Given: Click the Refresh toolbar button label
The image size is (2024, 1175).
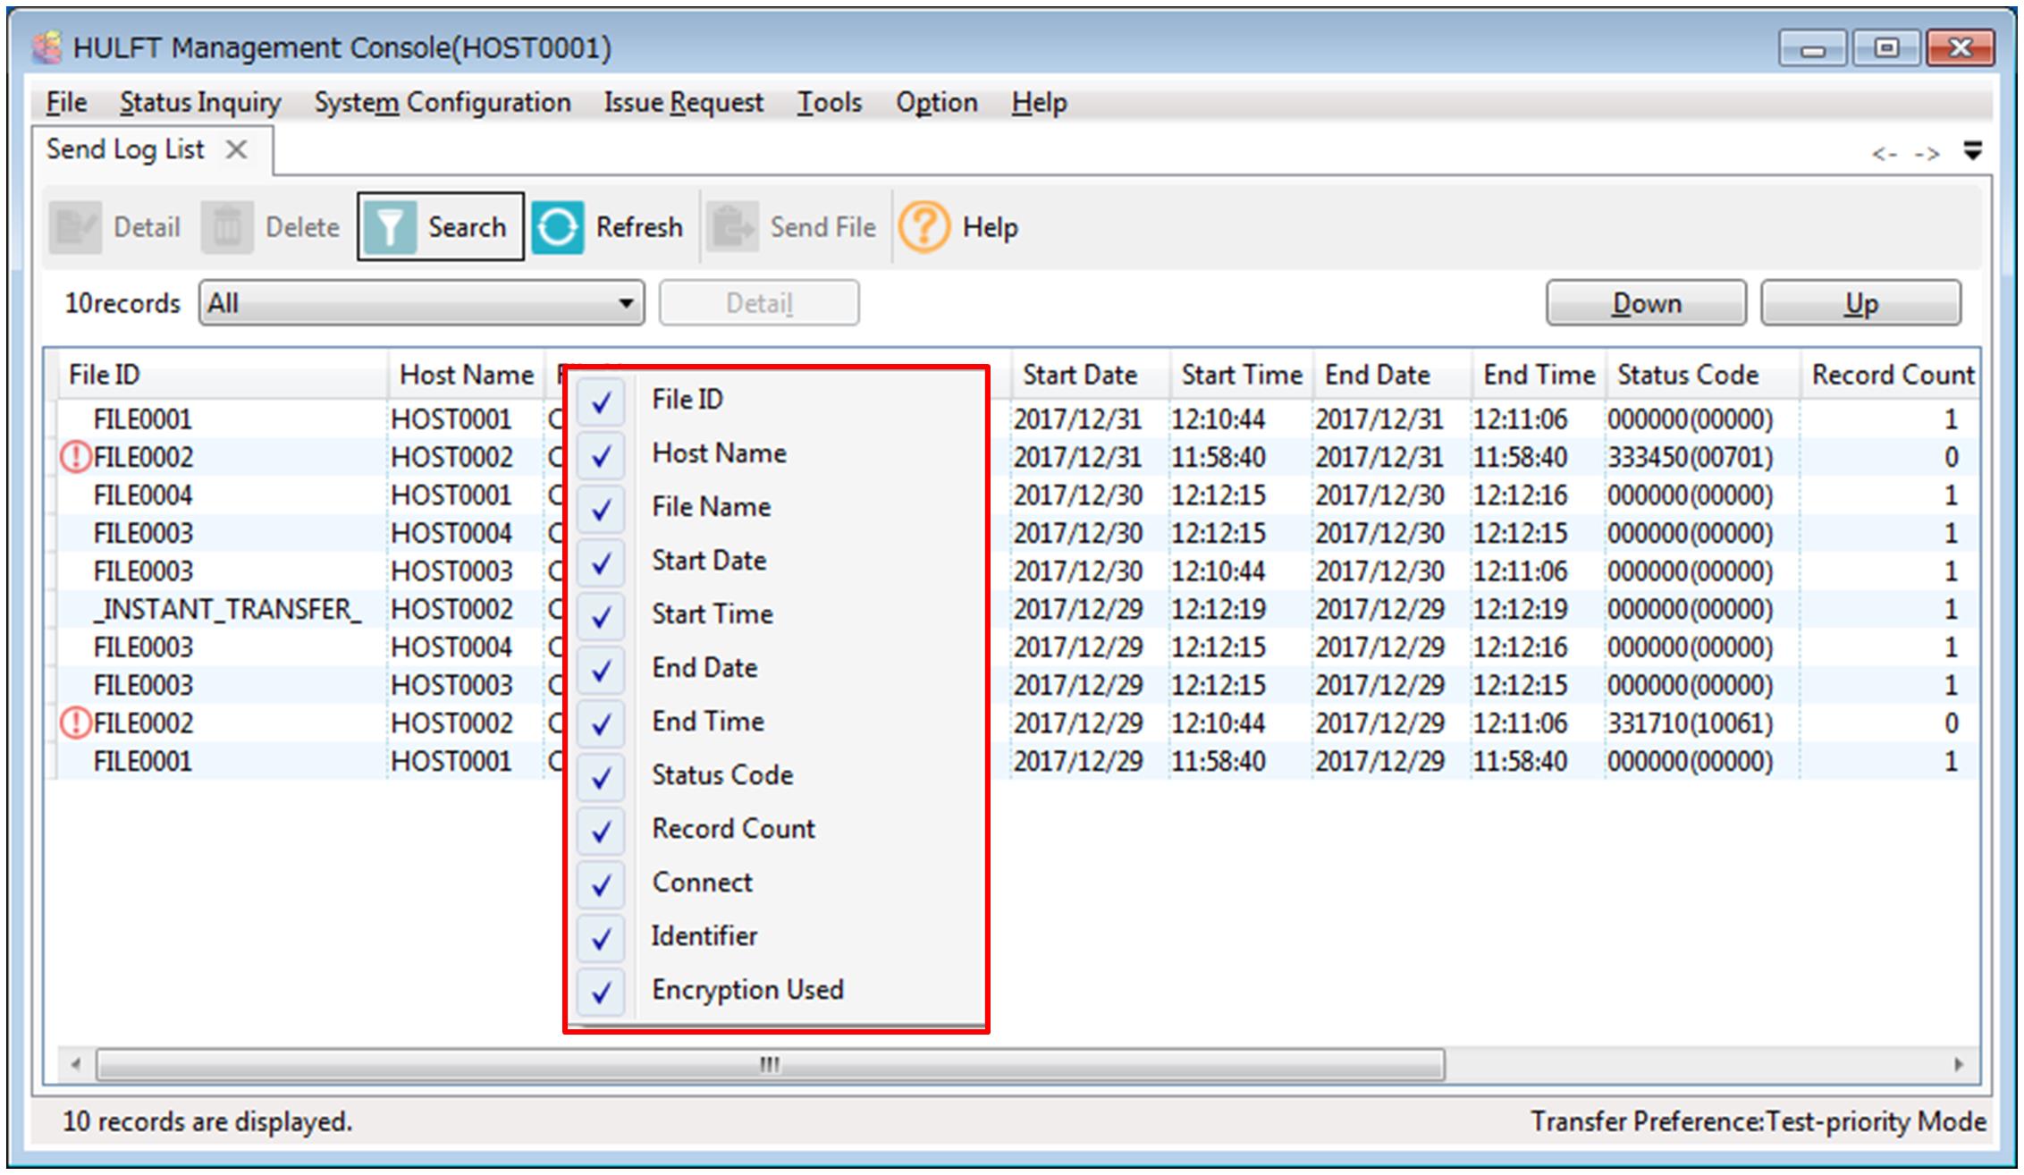Looking at the screenshot, I should click(639, 227).
